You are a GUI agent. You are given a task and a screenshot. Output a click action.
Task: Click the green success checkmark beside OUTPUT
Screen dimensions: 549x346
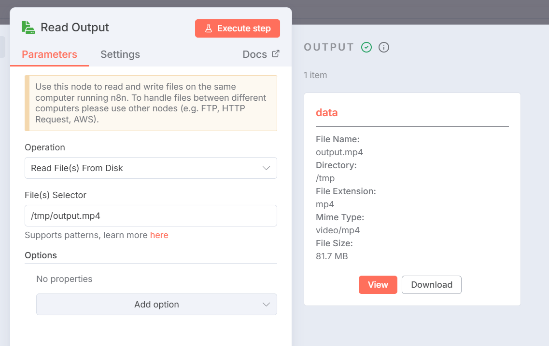(x=366, y=47)
